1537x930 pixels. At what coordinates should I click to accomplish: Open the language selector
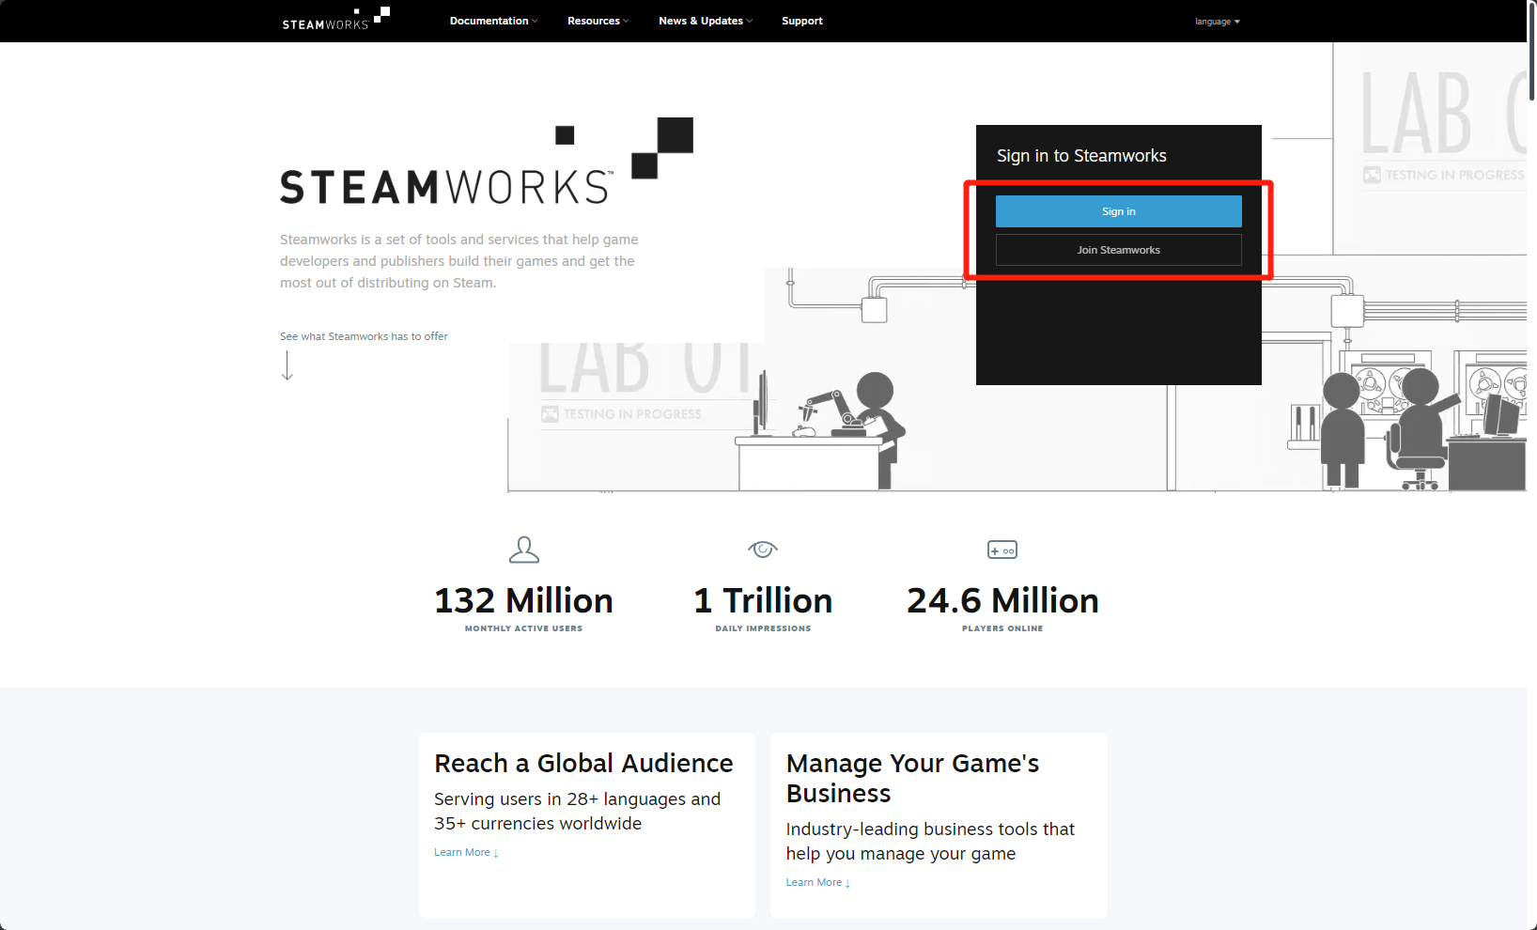pos(1216,21)
